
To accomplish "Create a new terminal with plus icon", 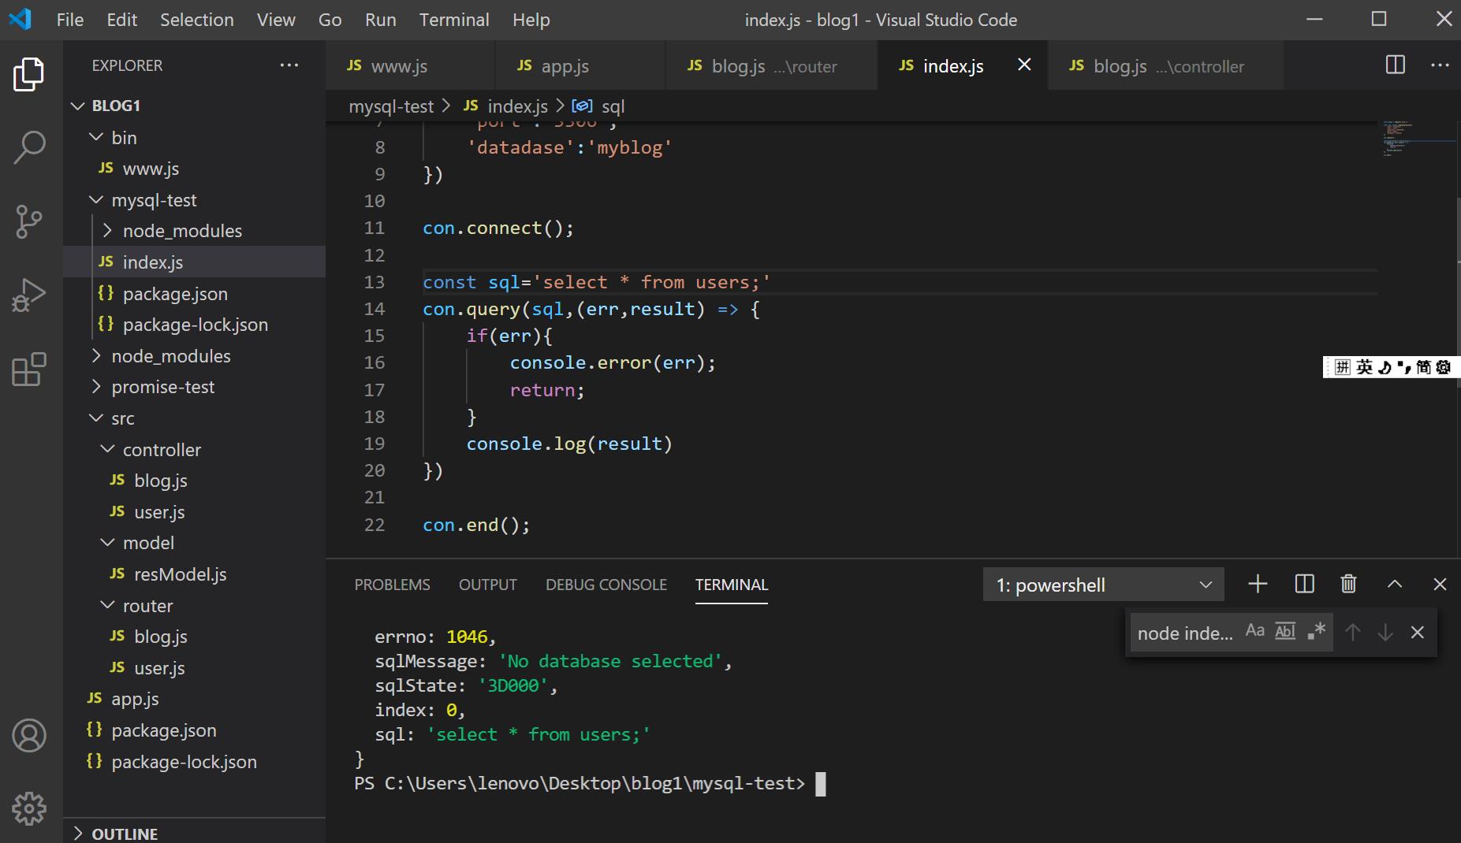I will (x=1258, y=584).
